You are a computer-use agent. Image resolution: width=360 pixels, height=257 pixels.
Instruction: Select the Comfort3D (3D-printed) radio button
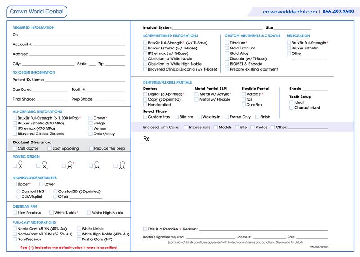(x=55, y=191)
